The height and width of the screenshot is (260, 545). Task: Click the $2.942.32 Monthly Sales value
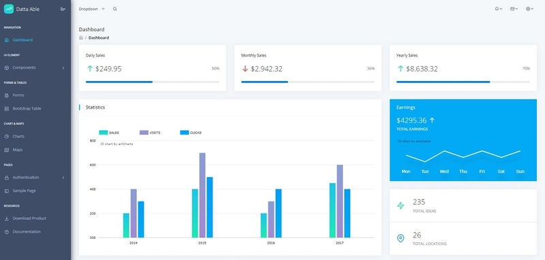(x=266, y=69)
